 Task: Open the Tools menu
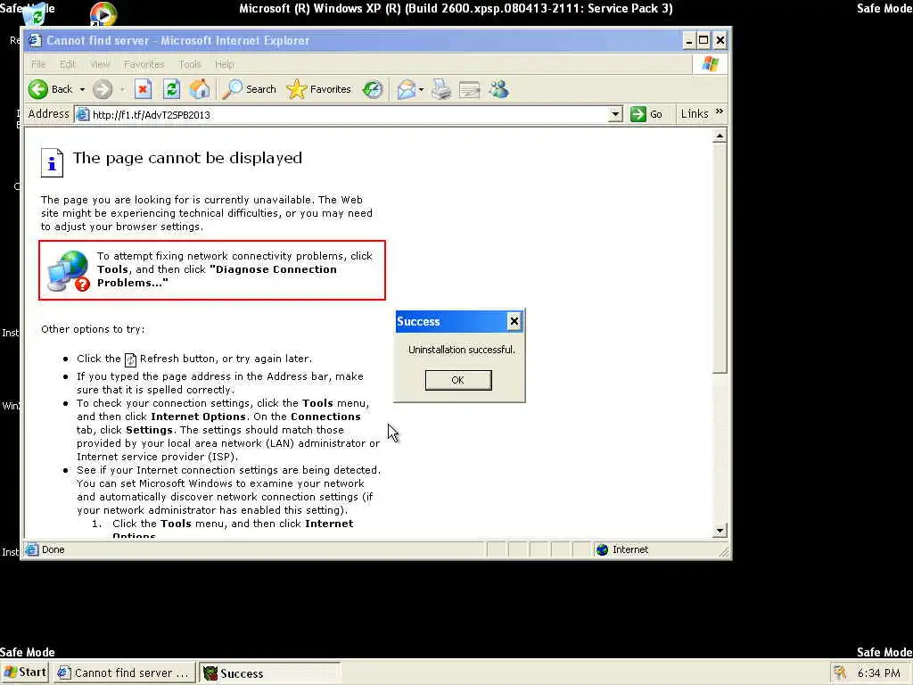point(190,64)
